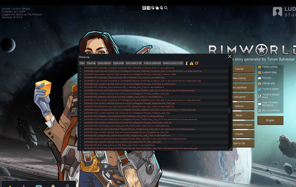The width and height of the screenshot is (296, 187).
Task: Open the Twitter bird icon link
Action: (259, 88)
